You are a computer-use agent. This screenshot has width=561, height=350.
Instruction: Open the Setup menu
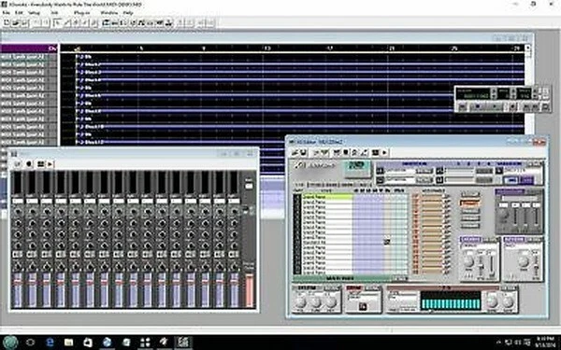click(35, 13)
